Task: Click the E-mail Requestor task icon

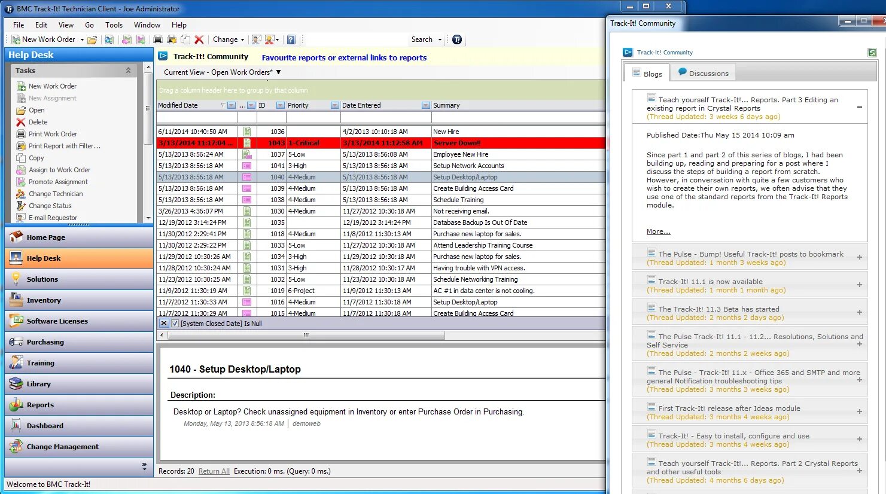Action: pyautogui.click(x=21, y=218)
